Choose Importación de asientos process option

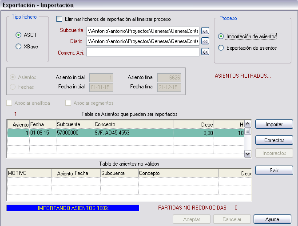coord(221,36)
